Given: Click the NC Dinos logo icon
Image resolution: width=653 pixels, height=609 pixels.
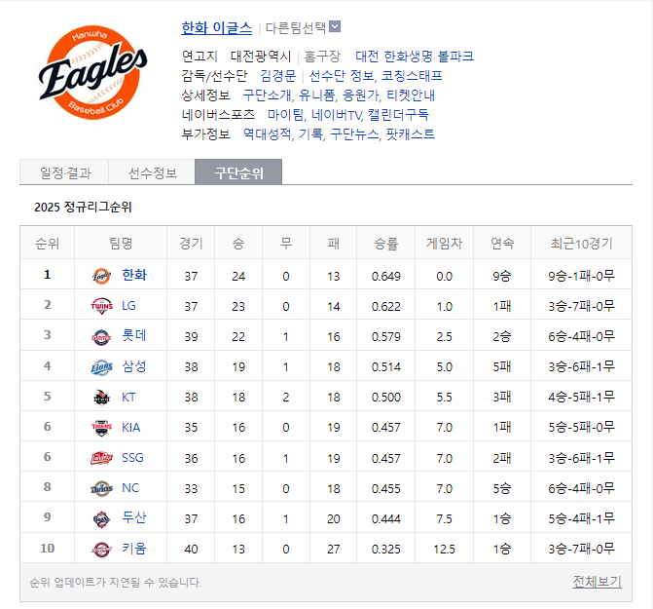Looking at the screenshot, I should (x=101, y=488).
